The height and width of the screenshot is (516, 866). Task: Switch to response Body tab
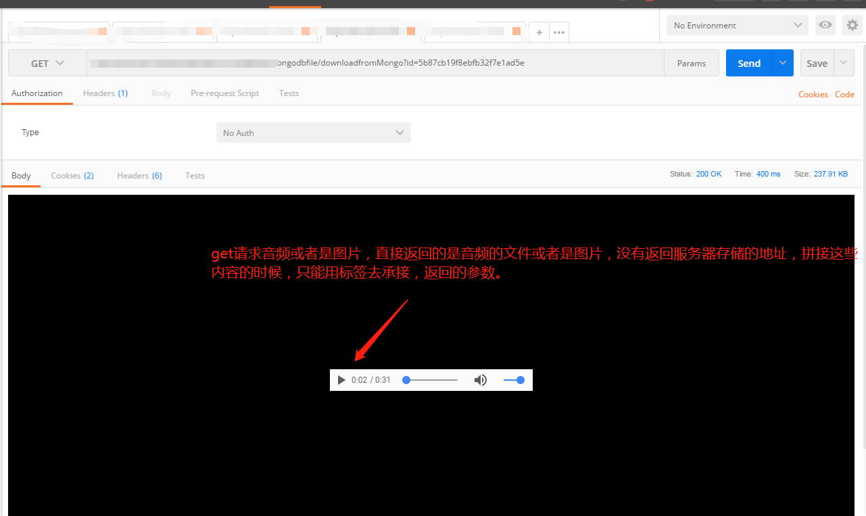pos(21,176)
